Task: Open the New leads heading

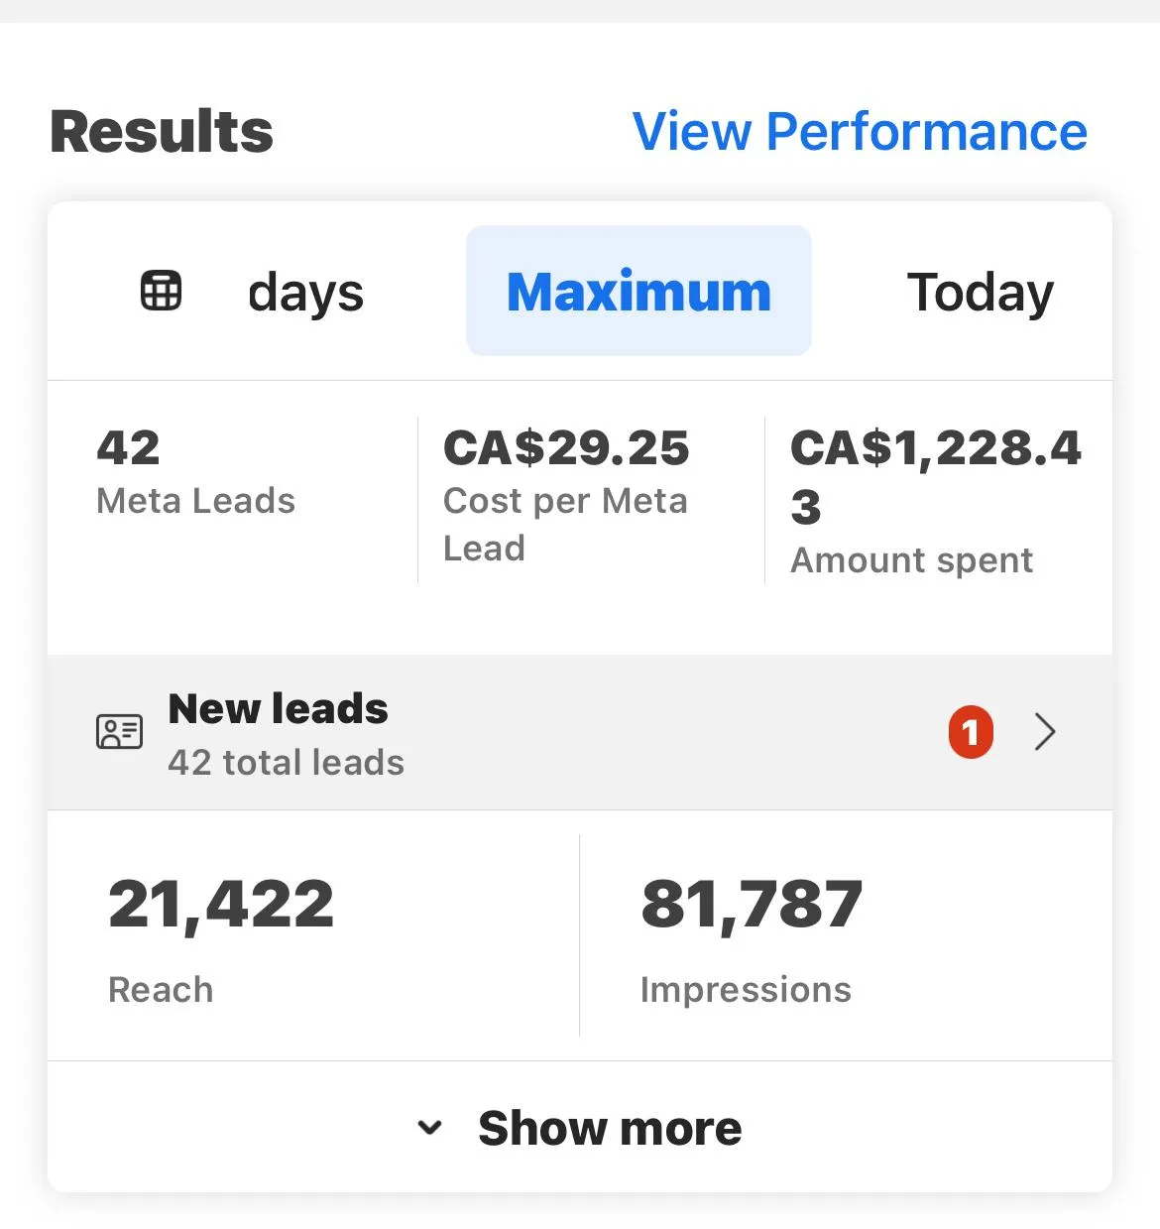Action: click(278, 708)
